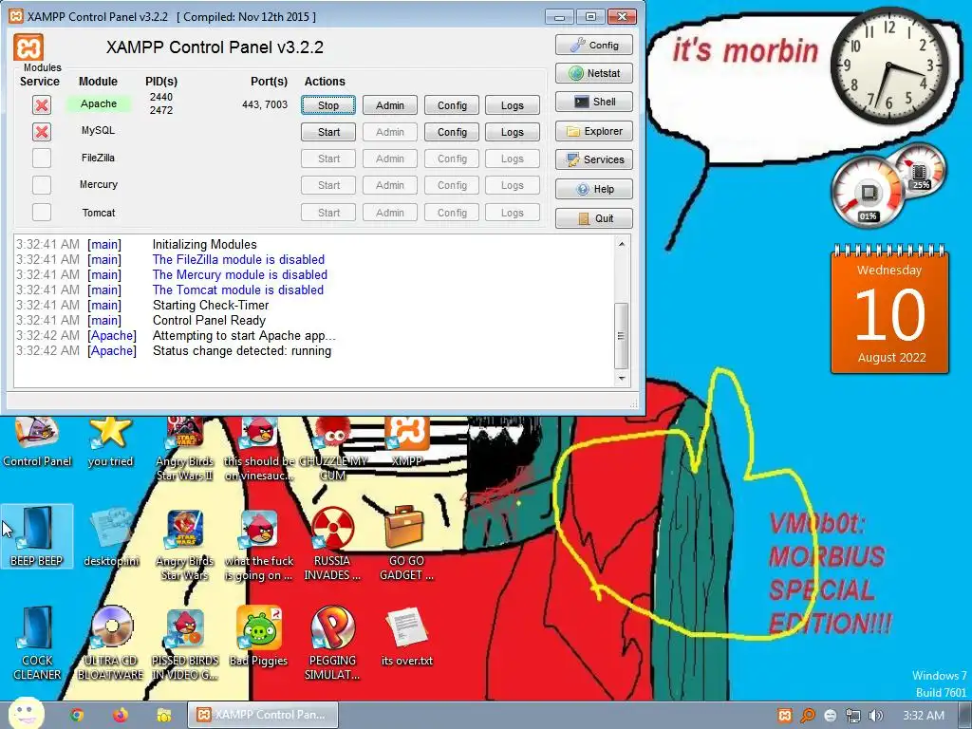Open Apache Admin page
The height and width of the screenshot is (729, 972).
(x=390, y=105)
